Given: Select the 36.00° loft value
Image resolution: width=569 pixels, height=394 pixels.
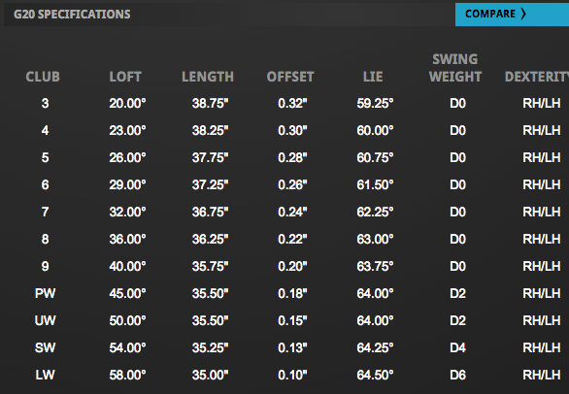Looking at the screenshot, I should 127,239.
